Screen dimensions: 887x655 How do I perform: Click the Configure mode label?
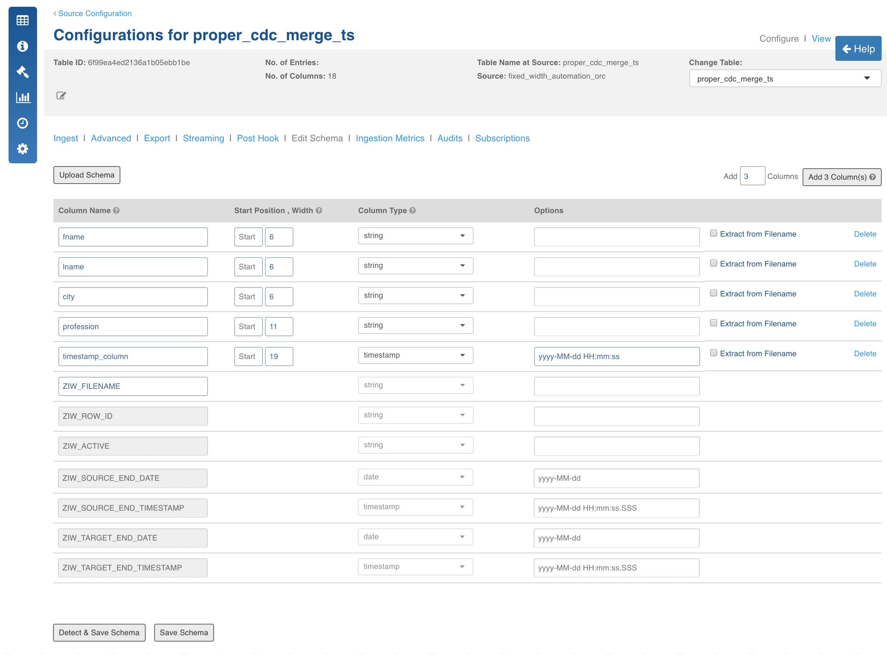pyautogui.click(x=779, y=38)
